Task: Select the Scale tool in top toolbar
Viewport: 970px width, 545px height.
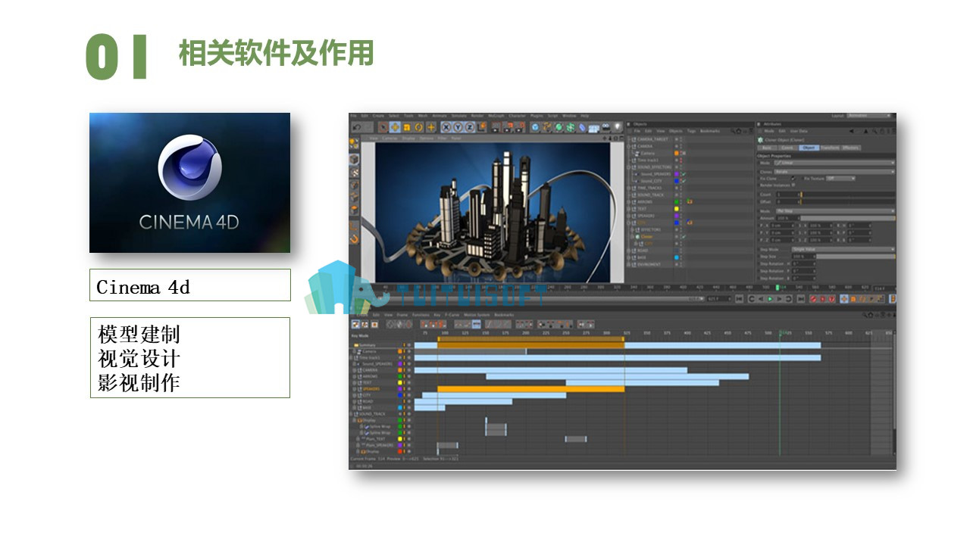Action: [x=407, y=127]
